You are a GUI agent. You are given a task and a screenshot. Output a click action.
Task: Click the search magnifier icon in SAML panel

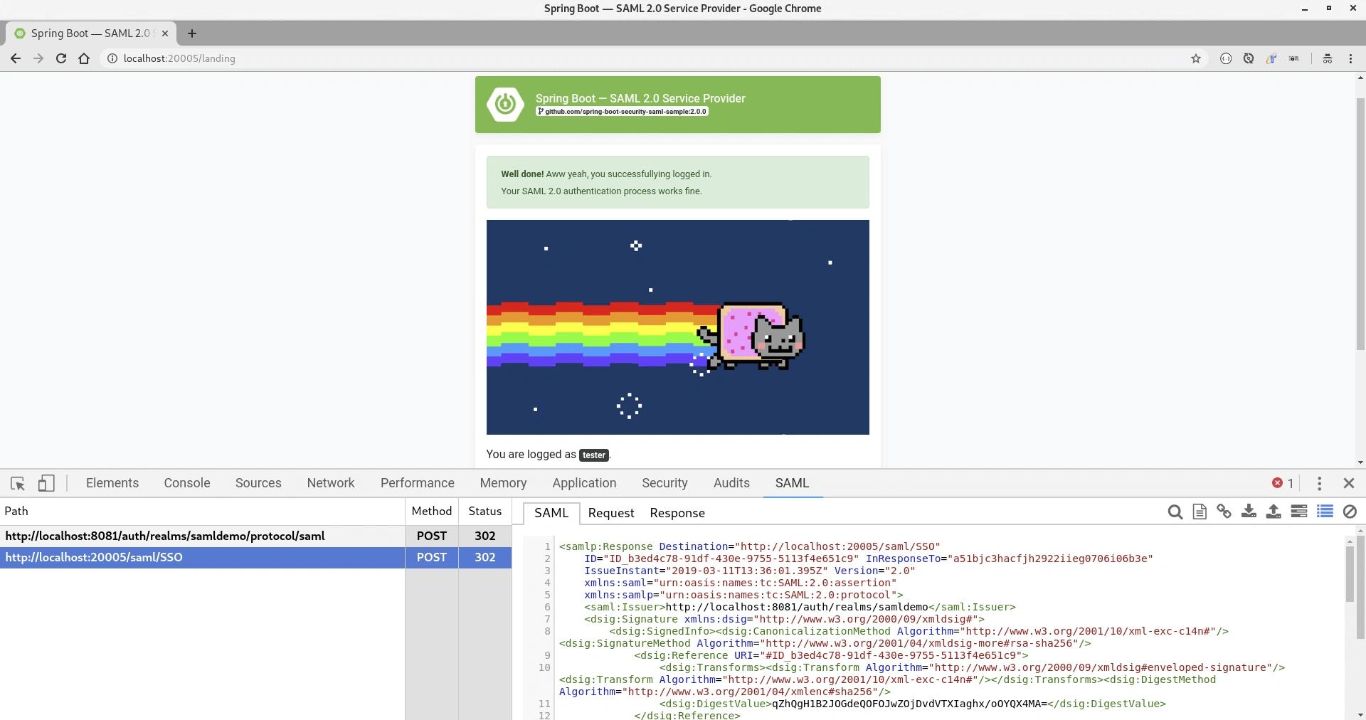click(x=1175, y=512)
